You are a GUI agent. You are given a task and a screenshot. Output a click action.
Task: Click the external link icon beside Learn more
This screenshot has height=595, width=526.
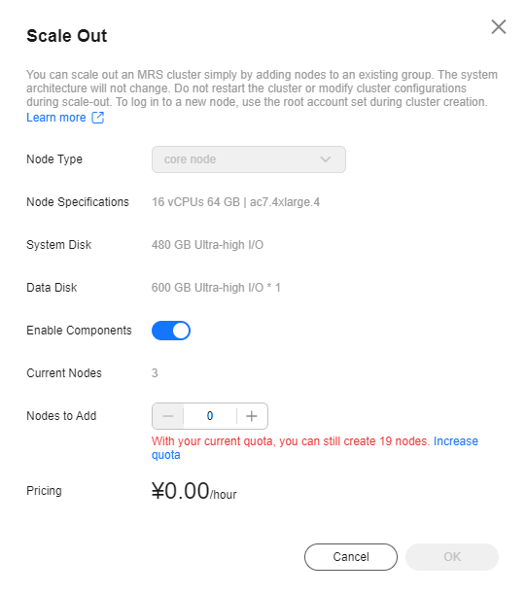(98, 118)
